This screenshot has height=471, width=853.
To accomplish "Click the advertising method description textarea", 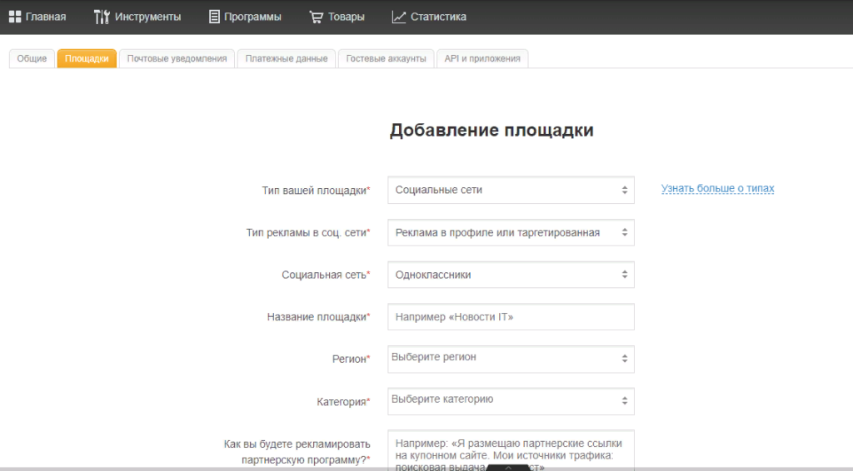I will pos(511,450).
